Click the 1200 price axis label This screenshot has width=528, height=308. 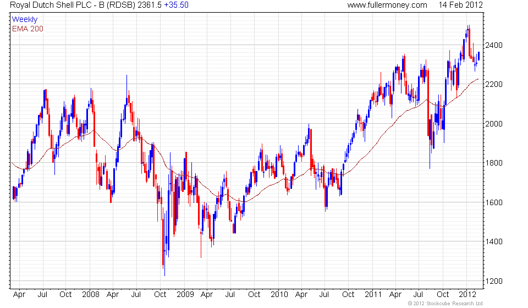point(494,281)
